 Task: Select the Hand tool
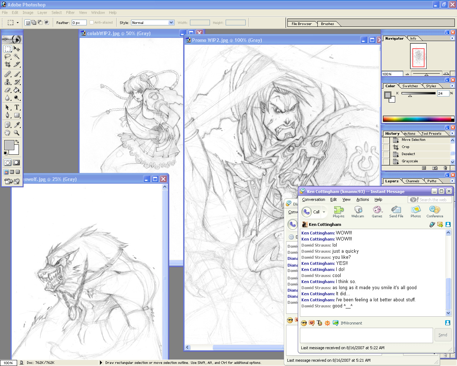pyautogui.click(x=7, y=133)
